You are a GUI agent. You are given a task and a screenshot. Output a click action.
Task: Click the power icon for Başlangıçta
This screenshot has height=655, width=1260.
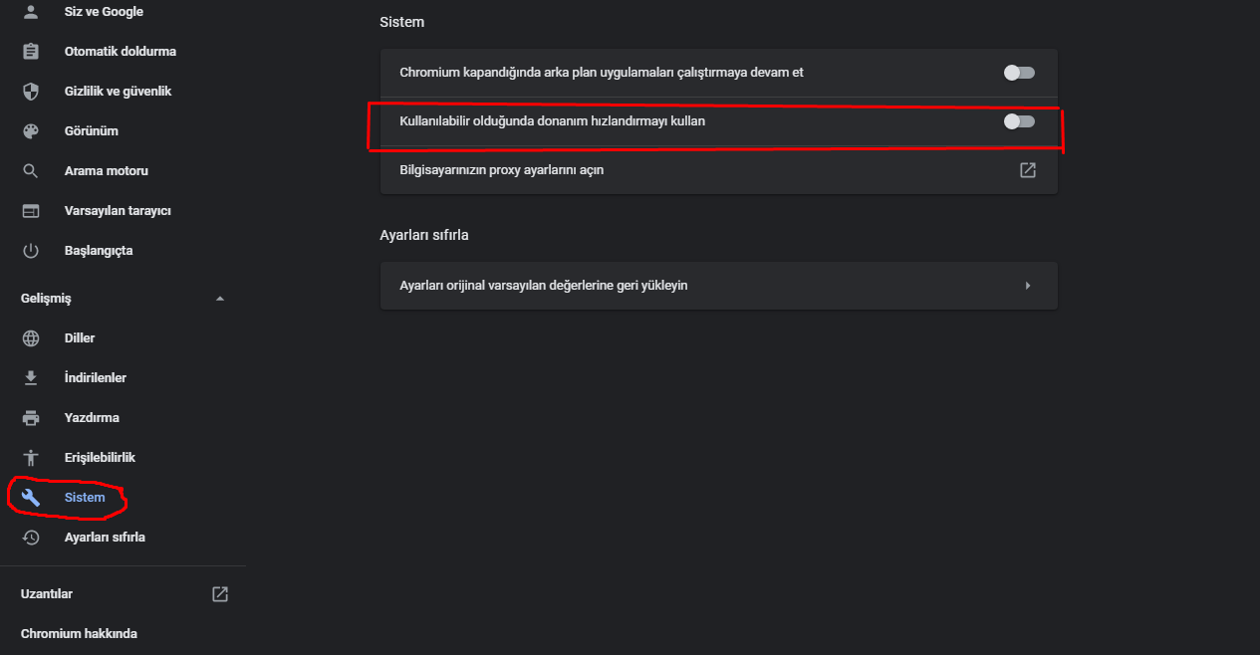pyautogui.click(x=31, y=251)
